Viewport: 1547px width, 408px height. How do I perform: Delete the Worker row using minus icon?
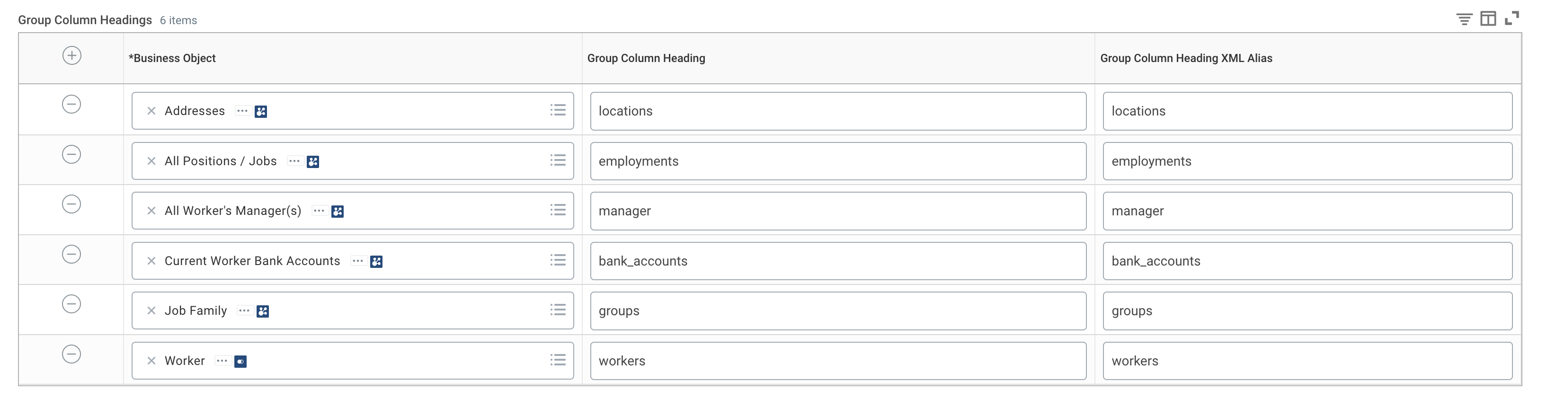(x=71, y=354)
